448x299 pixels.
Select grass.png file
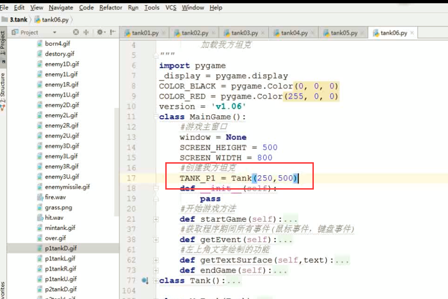[x=58, y=207]
